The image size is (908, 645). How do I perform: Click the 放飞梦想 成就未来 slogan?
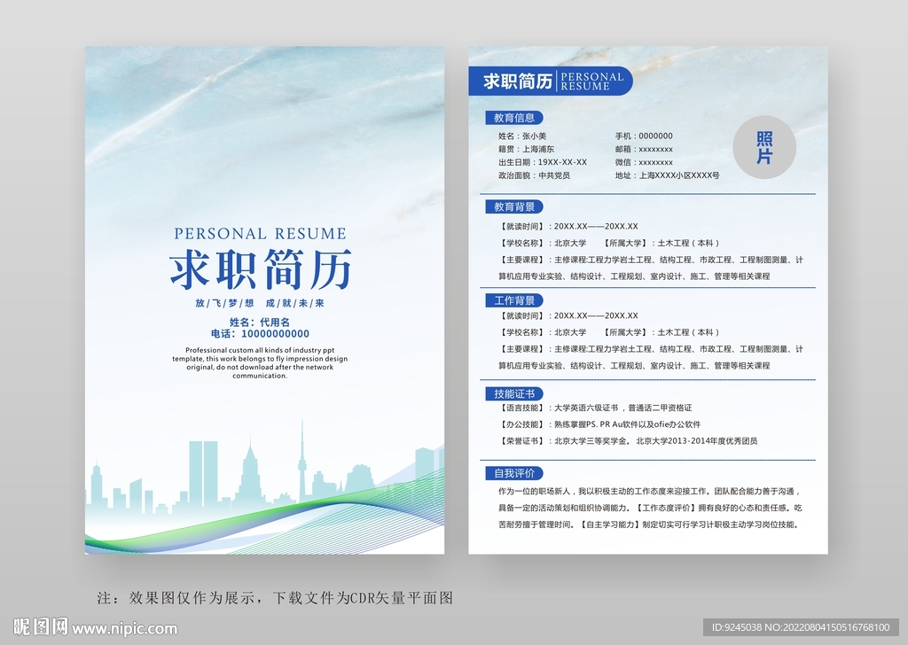pos(260,303)
